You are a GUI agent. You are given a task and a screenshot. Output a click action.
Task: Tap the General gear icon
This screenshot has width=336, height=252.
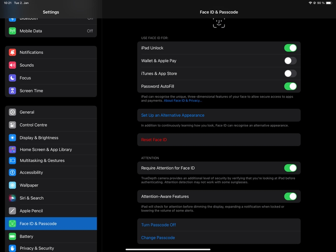tap(13, 112)
